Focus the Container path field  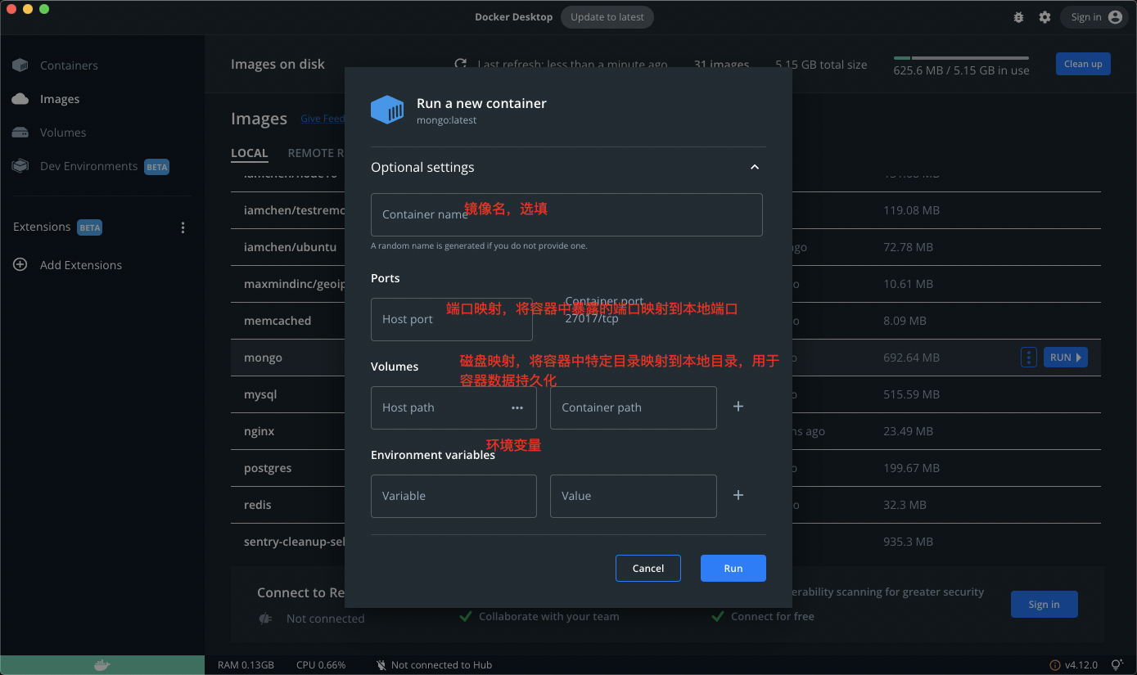point(634,407)
